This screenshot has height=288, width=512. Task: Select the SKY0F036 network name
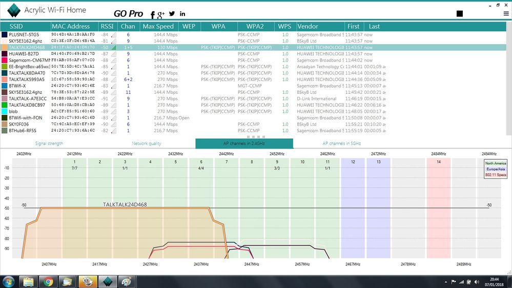point(18,124)
